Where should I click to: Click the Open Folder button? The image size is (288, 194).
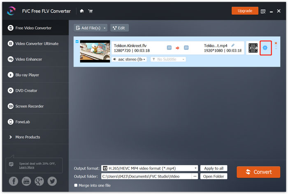coord(214,176)
